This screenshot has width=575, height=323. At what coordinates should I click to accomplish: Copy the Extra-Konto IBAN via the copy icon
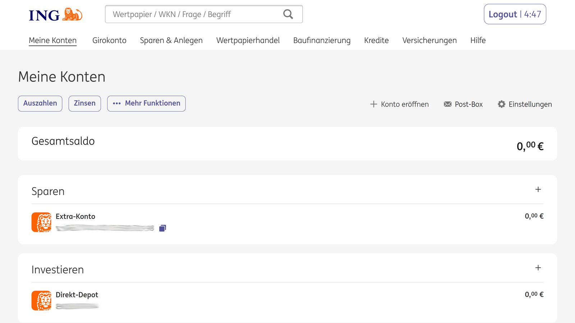163,228
